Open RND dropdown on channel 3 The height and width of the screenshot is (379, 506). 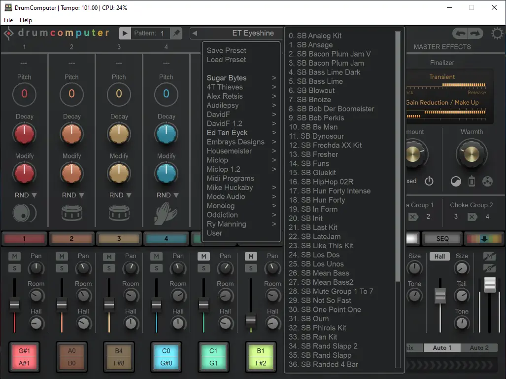[x=120, y=195]
